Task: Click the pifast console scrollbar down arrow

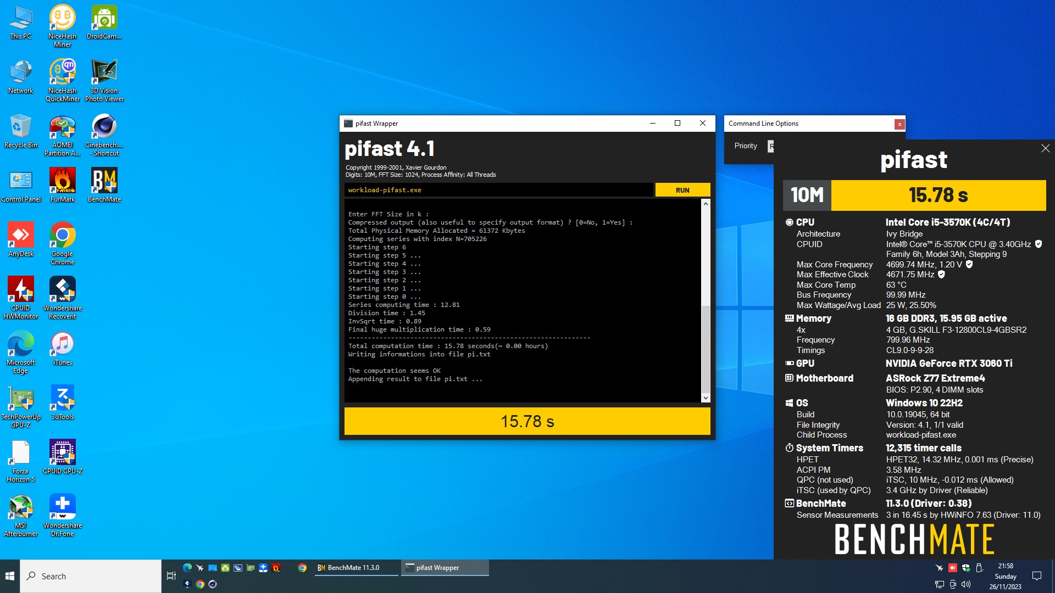Action: click(706, 398)
